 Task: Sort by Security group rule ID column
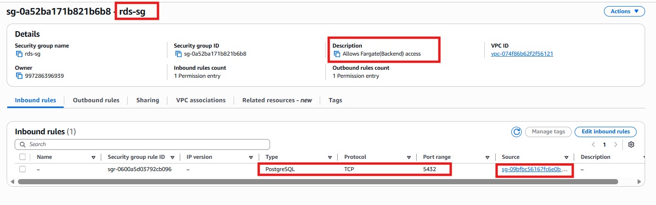172,157
